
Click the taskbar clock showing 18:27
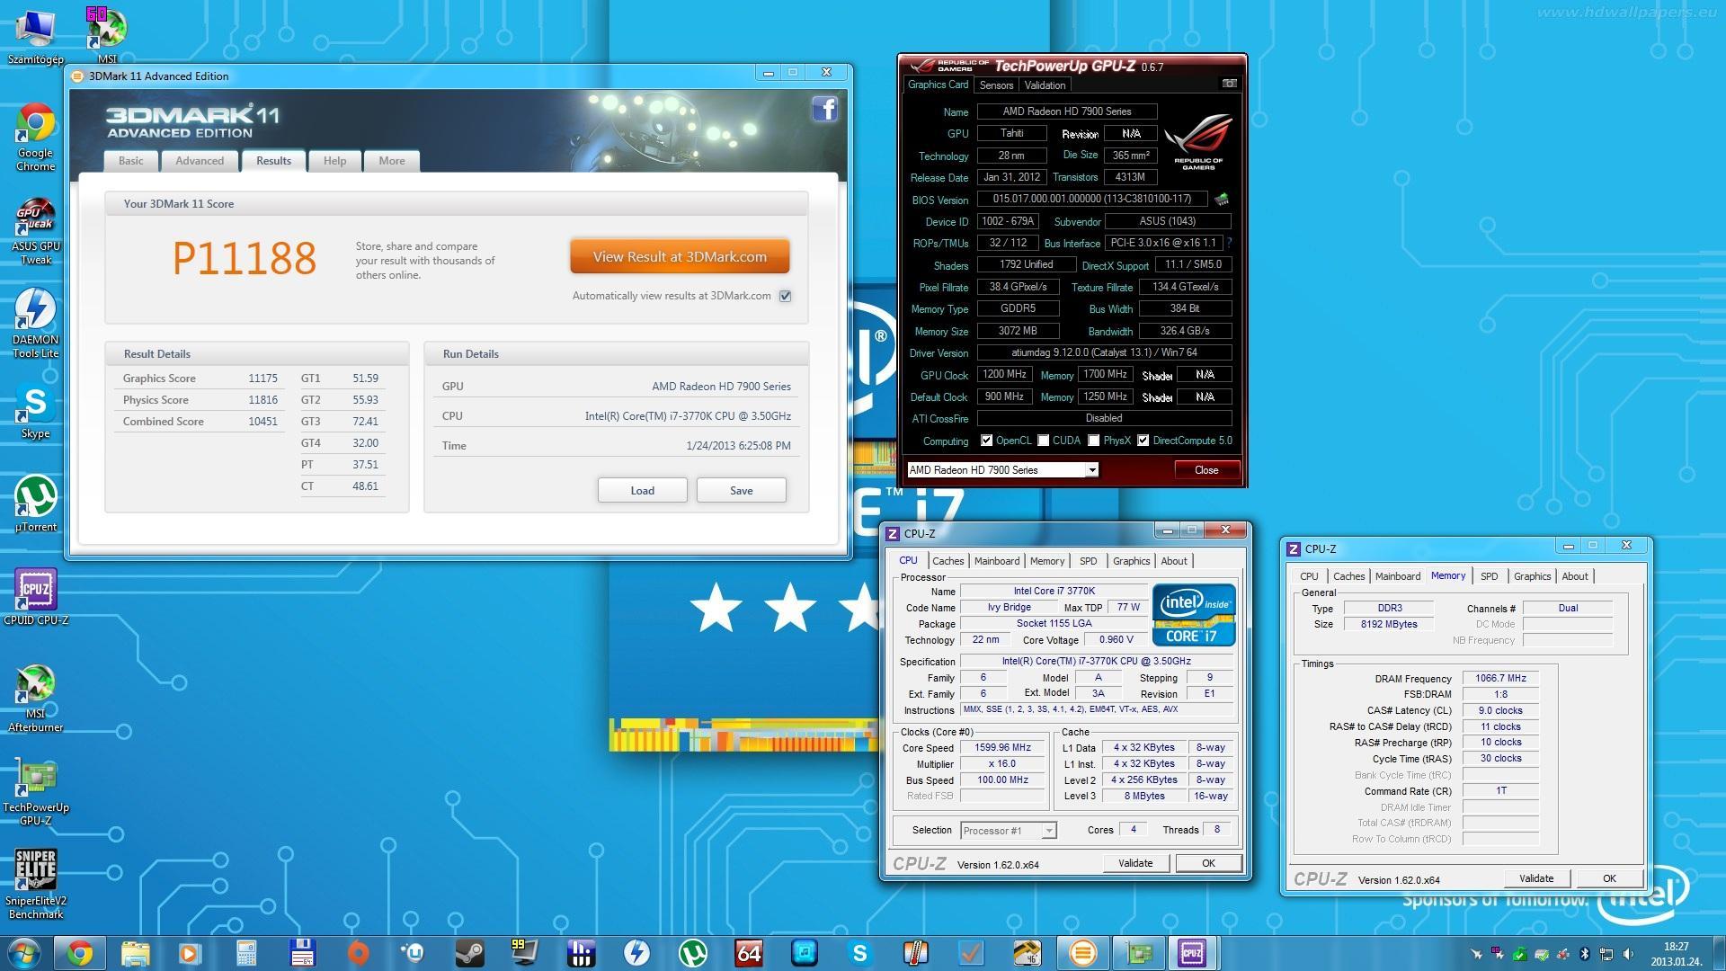(1676, 953)
